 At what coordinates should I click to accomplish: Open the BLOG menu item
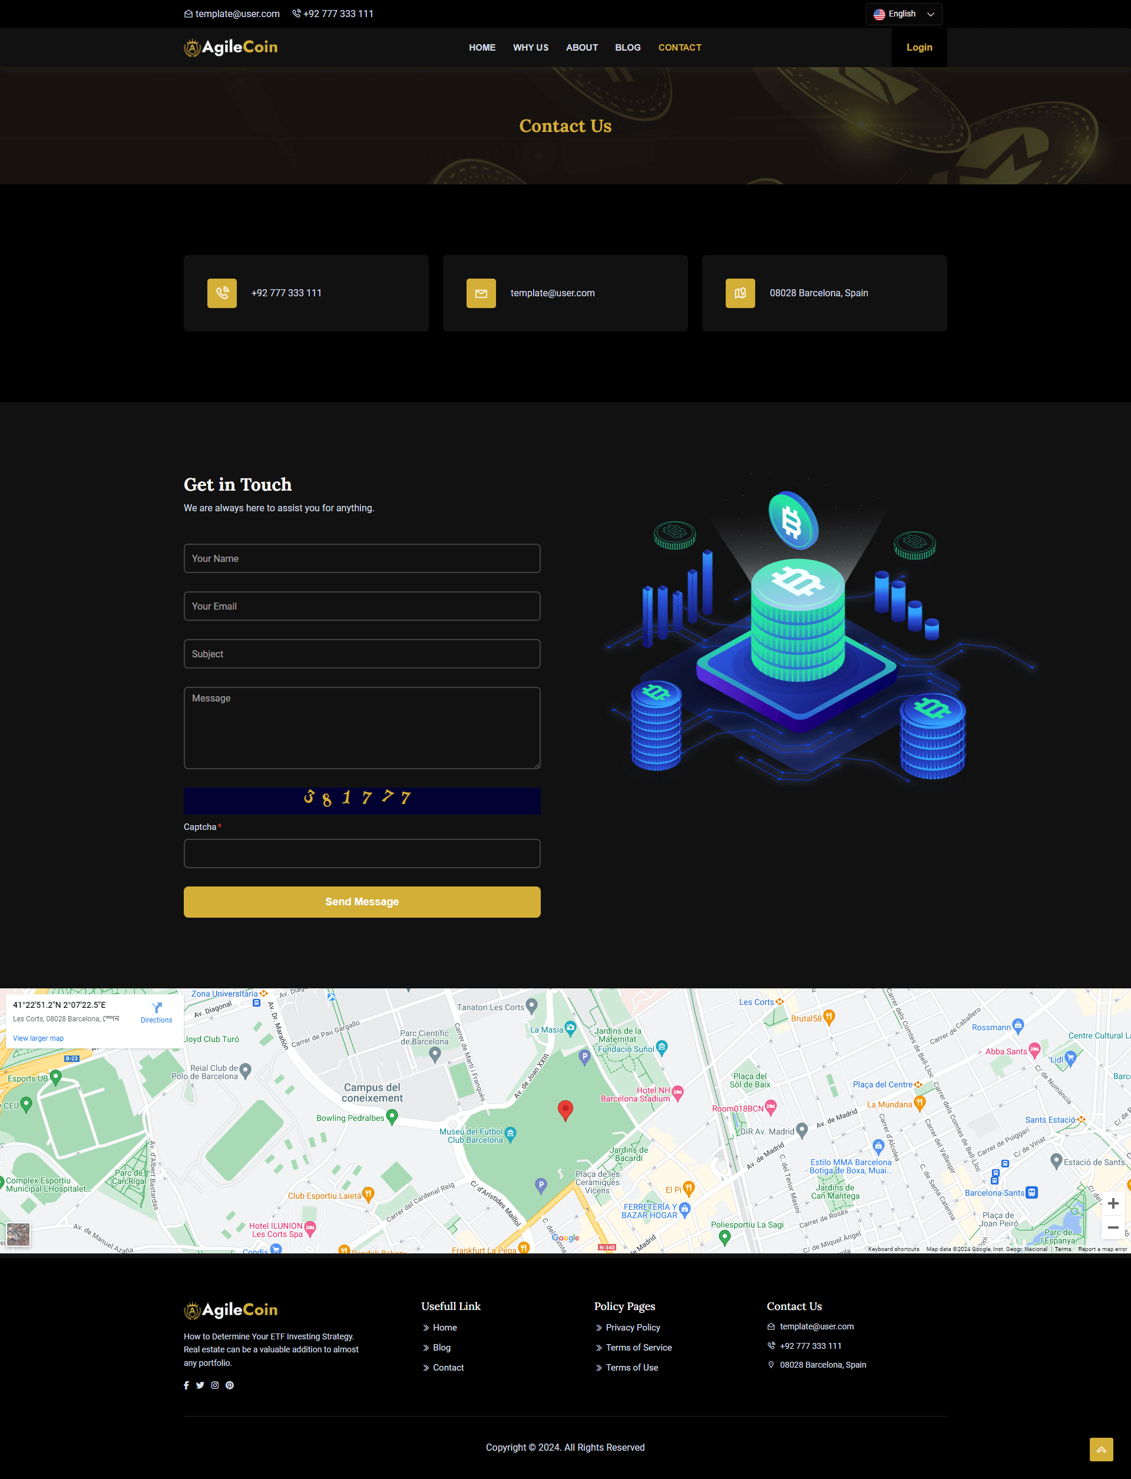[627, 48]
